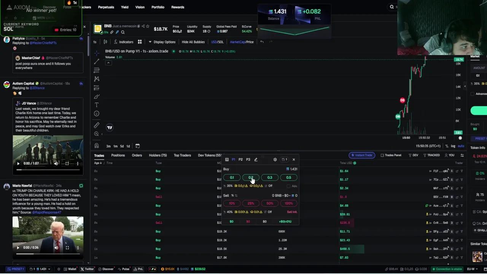Open the Fibonacci retracement lines tool
487x274 pixels.
(x=97, y=70)
